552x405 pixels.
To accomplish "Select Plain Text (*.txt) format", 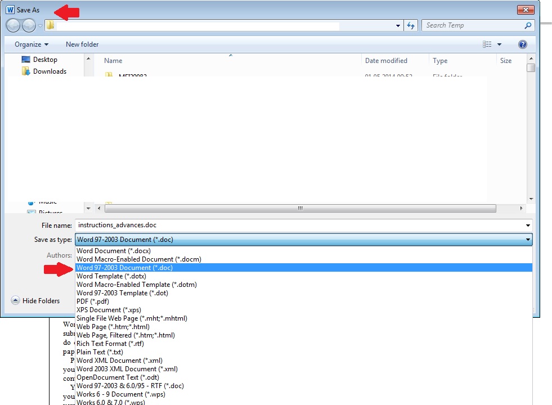I will (x=304, y=352).
